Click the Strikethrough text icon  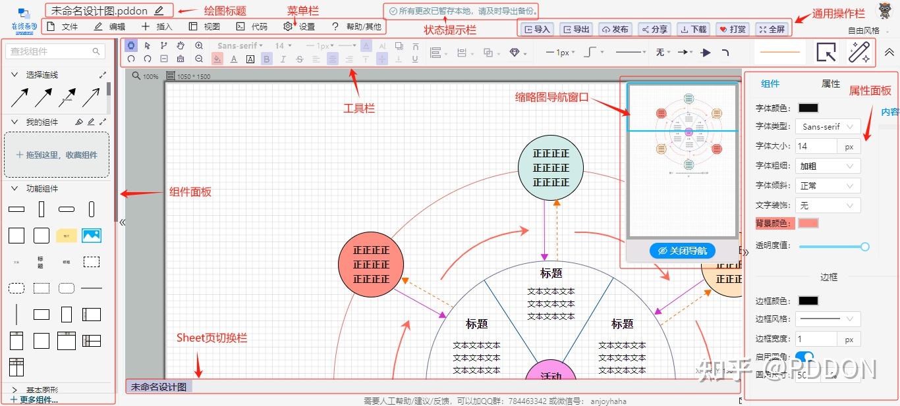(x=298, y=59)
